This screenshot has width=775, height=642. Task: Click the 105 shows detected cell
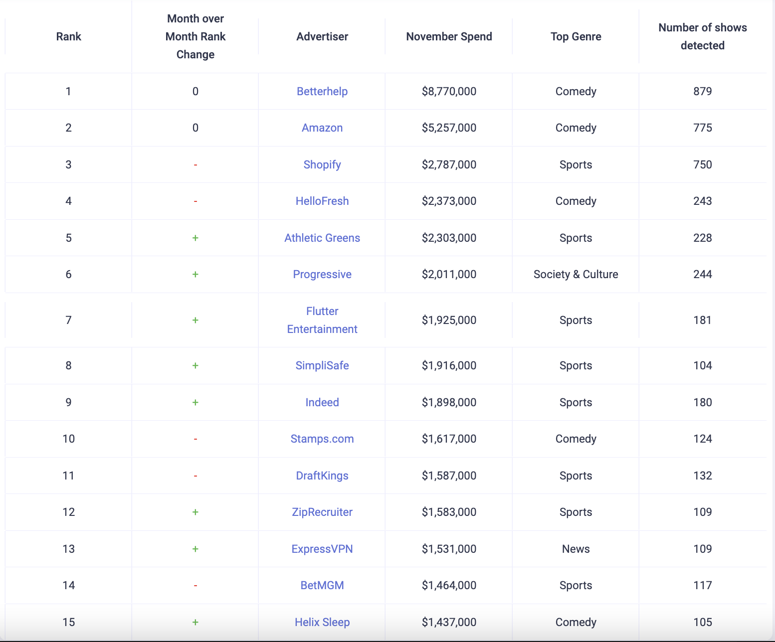(703, 622)
